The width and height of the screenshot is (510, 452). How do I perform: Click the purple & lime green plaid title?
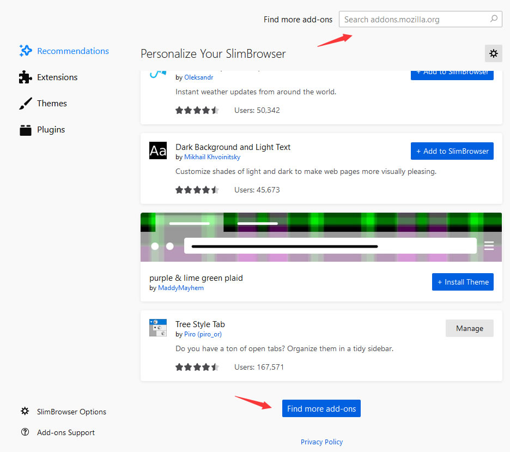[196, 278]
